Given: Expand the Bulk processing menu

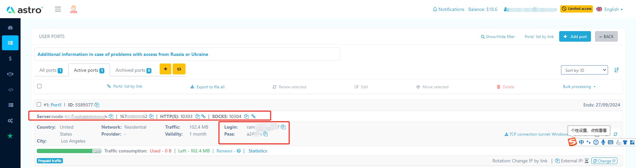Looking at the screenshot, I should coord(579,87).
